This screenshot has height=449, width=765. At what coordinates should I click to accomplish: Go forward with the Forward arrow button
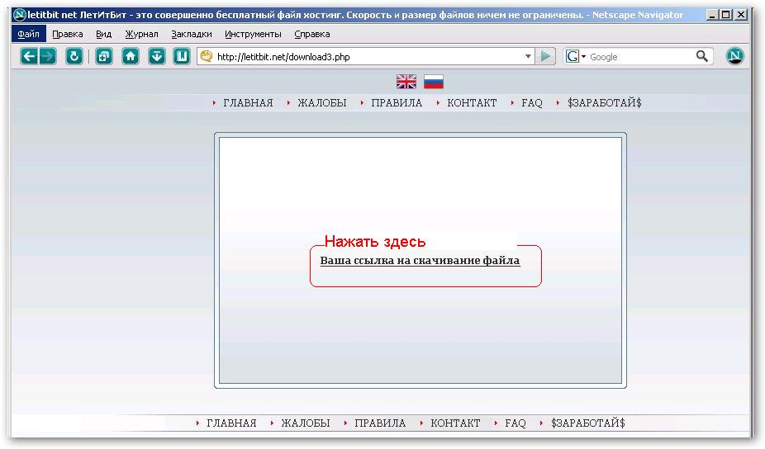pyautogui.click(x=47, y=57)
